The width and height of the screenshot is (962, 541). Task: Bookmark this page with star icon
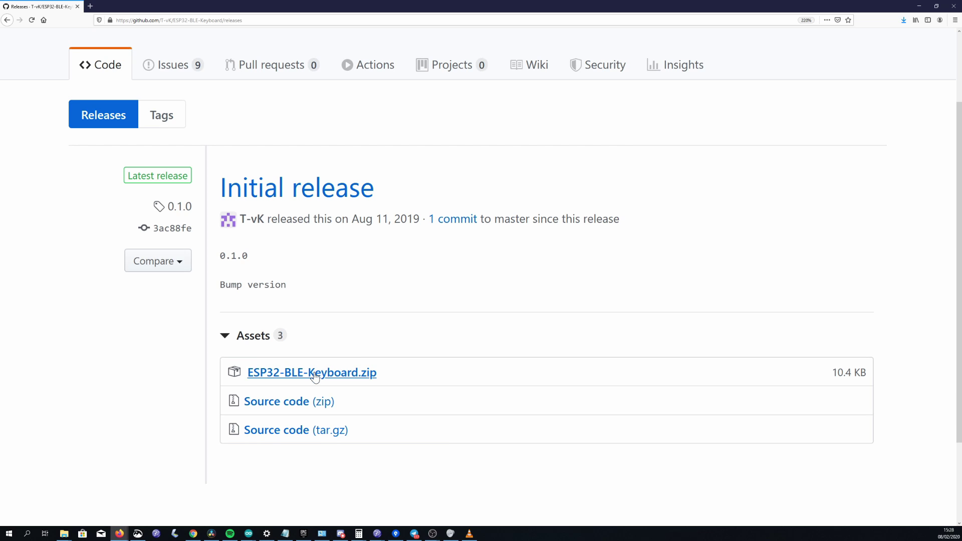(848, 20)
